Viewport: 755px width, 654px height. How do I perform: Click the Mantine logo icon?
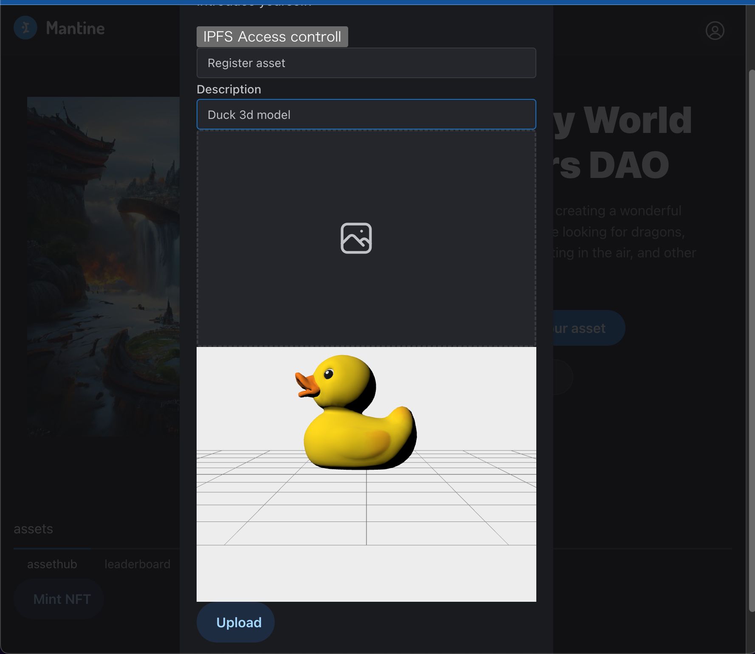pos(25,28)
